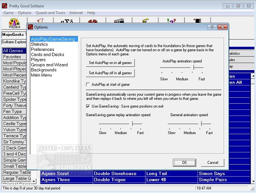Screen dimensions: 256x193
Task: Select the Most Played group
Action: click(x=14, y=69)
